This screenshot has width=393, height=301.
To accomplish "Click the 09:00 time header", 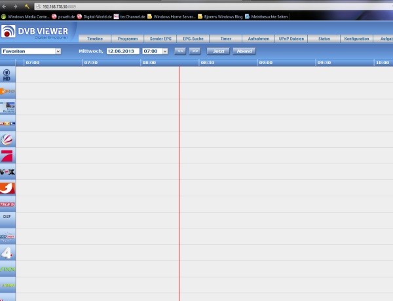I will 266,63.
